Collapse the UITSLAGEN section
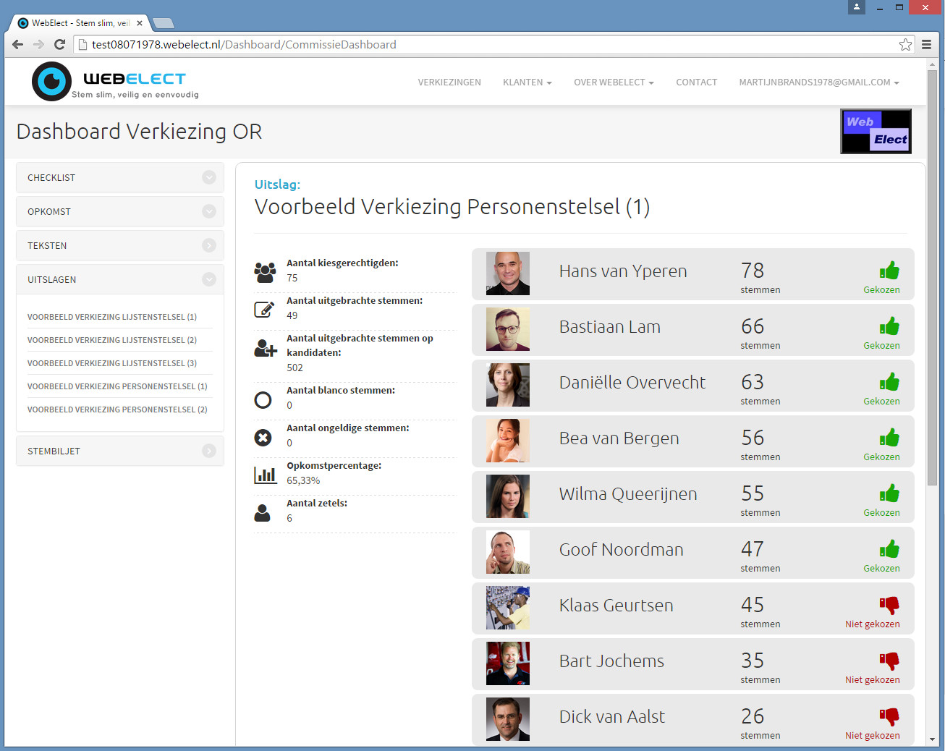This screenshot has width=945, height=751. point(209,279)
